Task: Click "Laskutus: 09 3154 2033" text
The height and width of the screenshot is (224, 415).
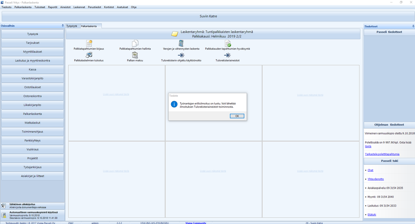Action: [382, 206]
